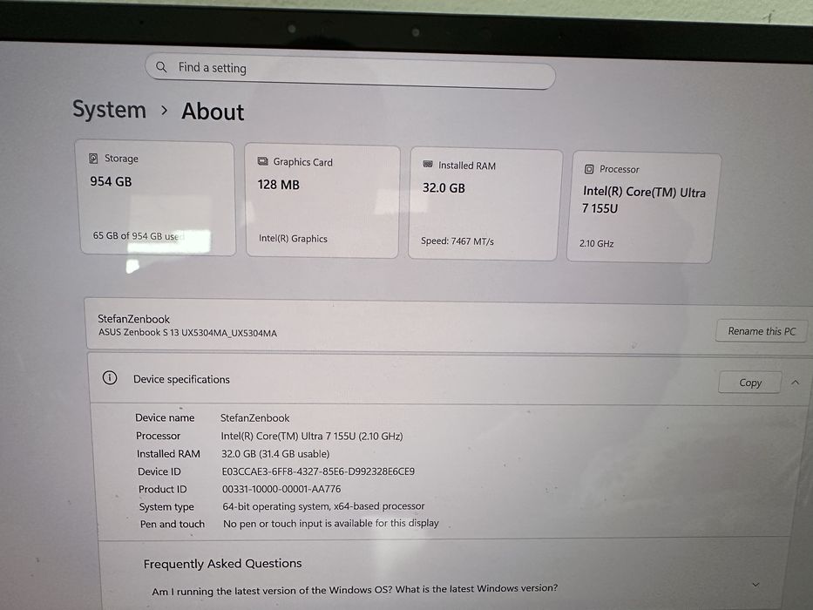Click the Storage drive icon

tap(93, 159)
